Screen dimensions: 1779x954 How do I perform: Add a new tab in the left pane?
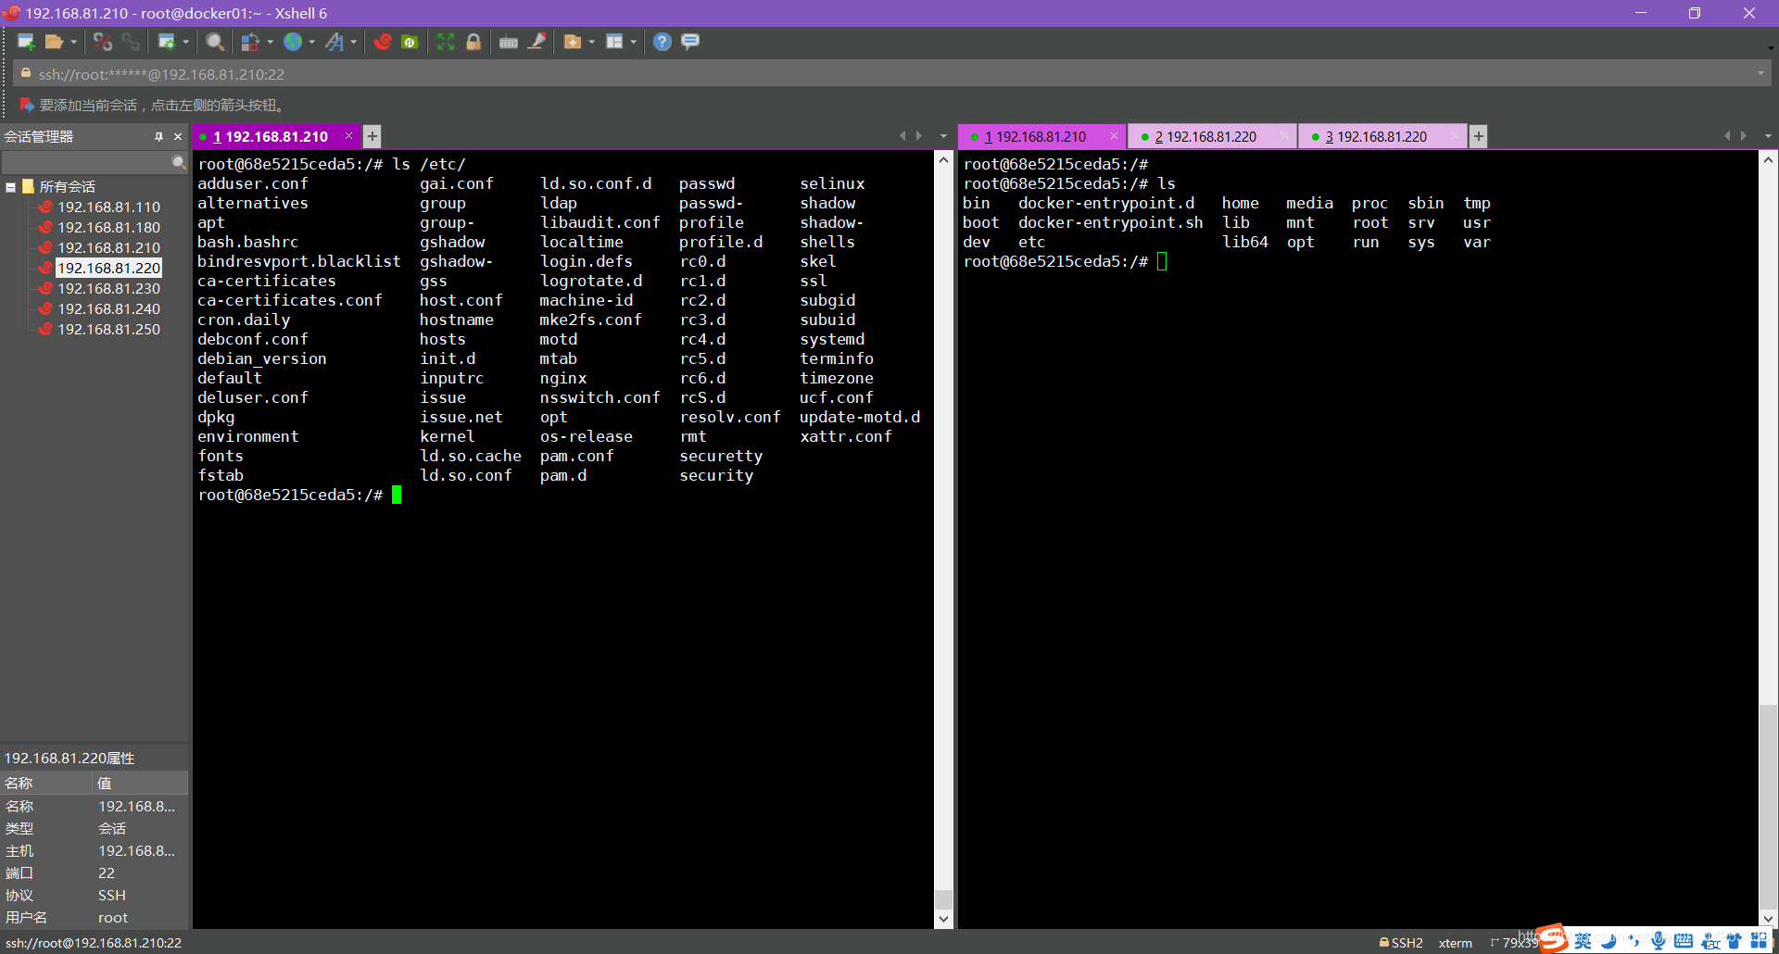[372, 136]
